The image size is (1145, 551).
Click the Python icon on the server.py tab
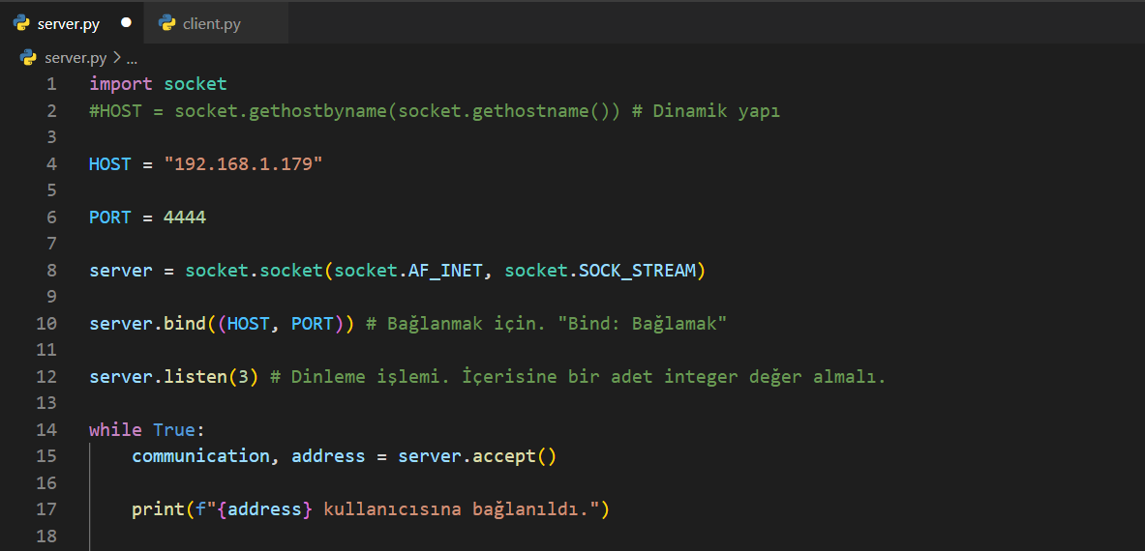tap(21, 23)
